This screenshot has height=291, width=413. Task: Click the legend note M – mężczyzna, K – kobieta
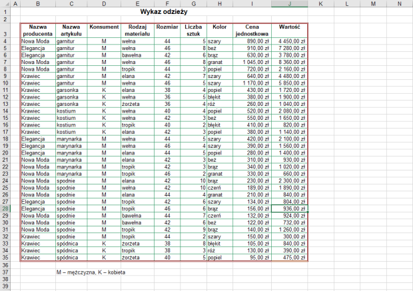(91, 272)
